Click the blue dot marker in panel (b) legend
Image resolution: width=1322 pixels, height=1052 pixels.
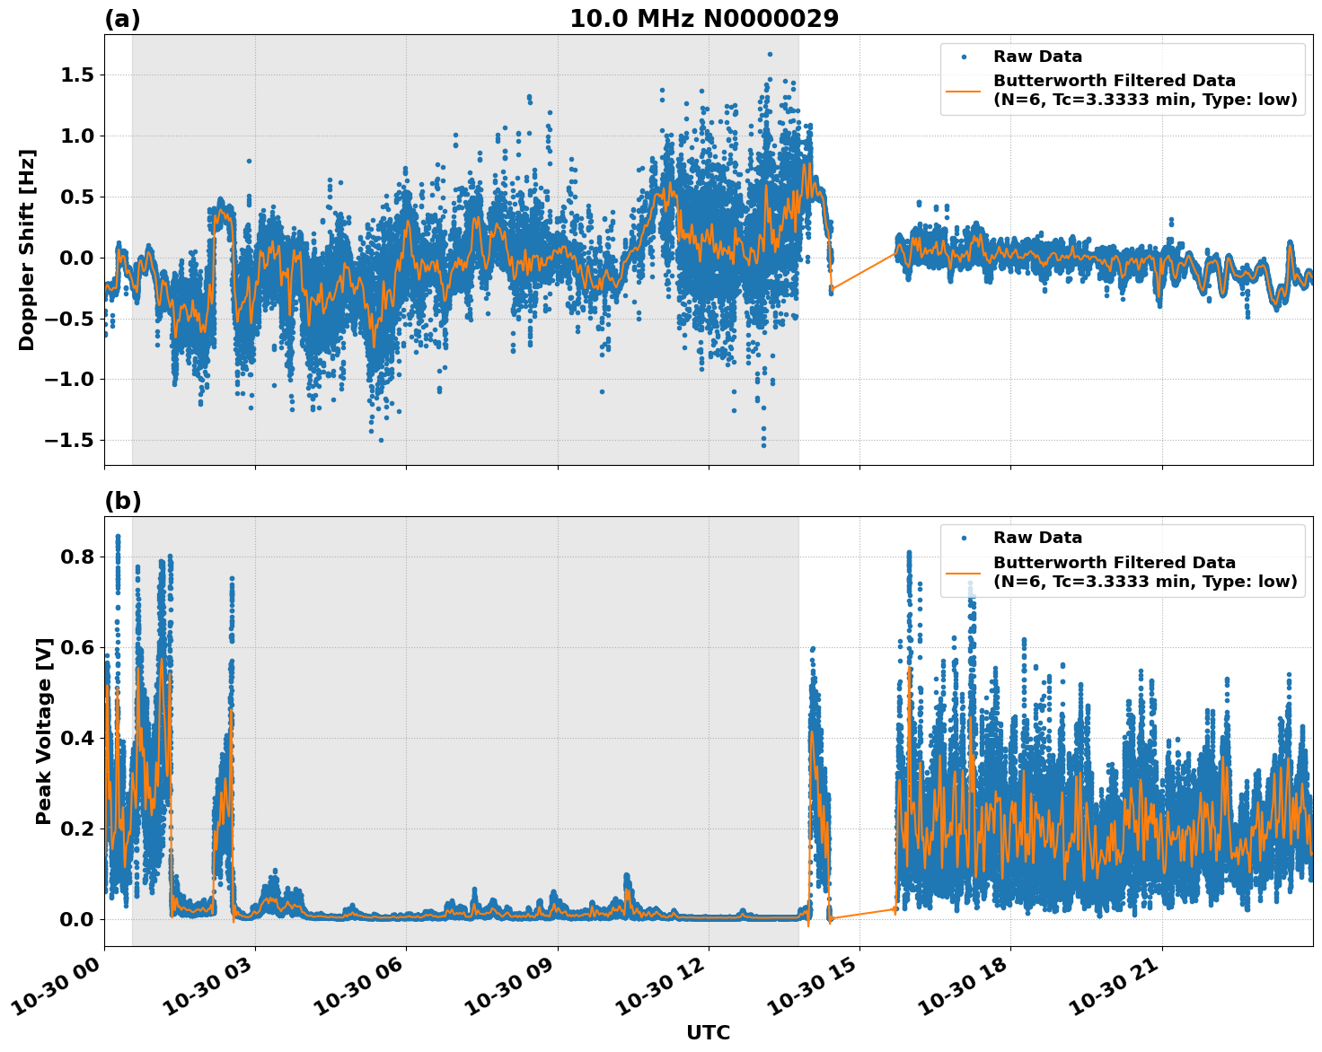[x=964, y=538]
